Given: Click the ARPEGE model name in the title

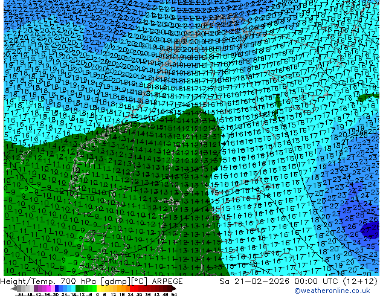Looking at the screenshot, I should [x=167, y=282].
